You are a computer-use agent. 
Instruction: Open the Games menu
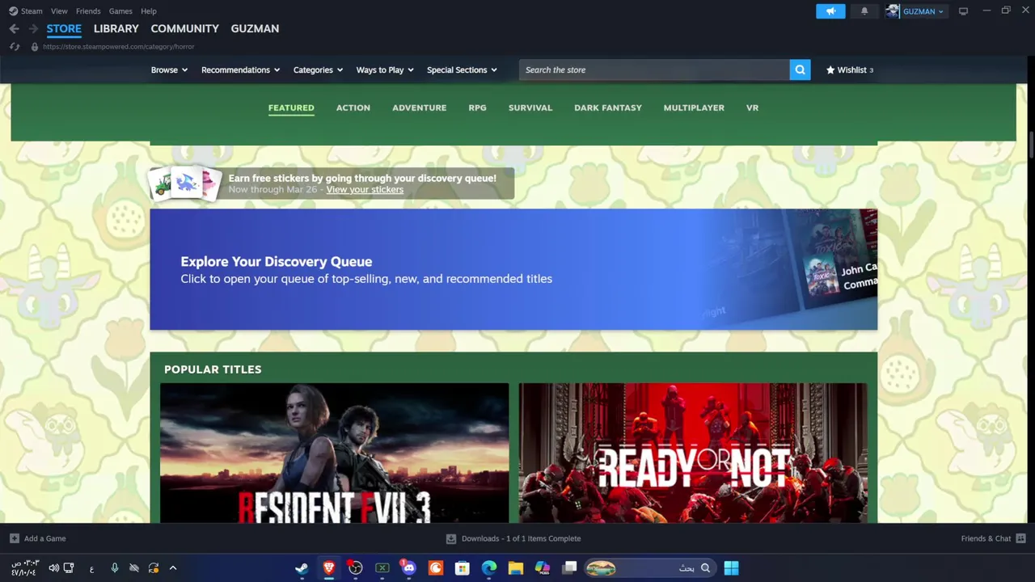point(120,11)
